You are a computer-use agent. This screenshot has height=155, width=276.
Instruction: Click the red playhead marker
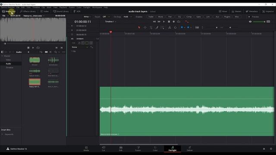pyautogui.click(x=111, y=32)
